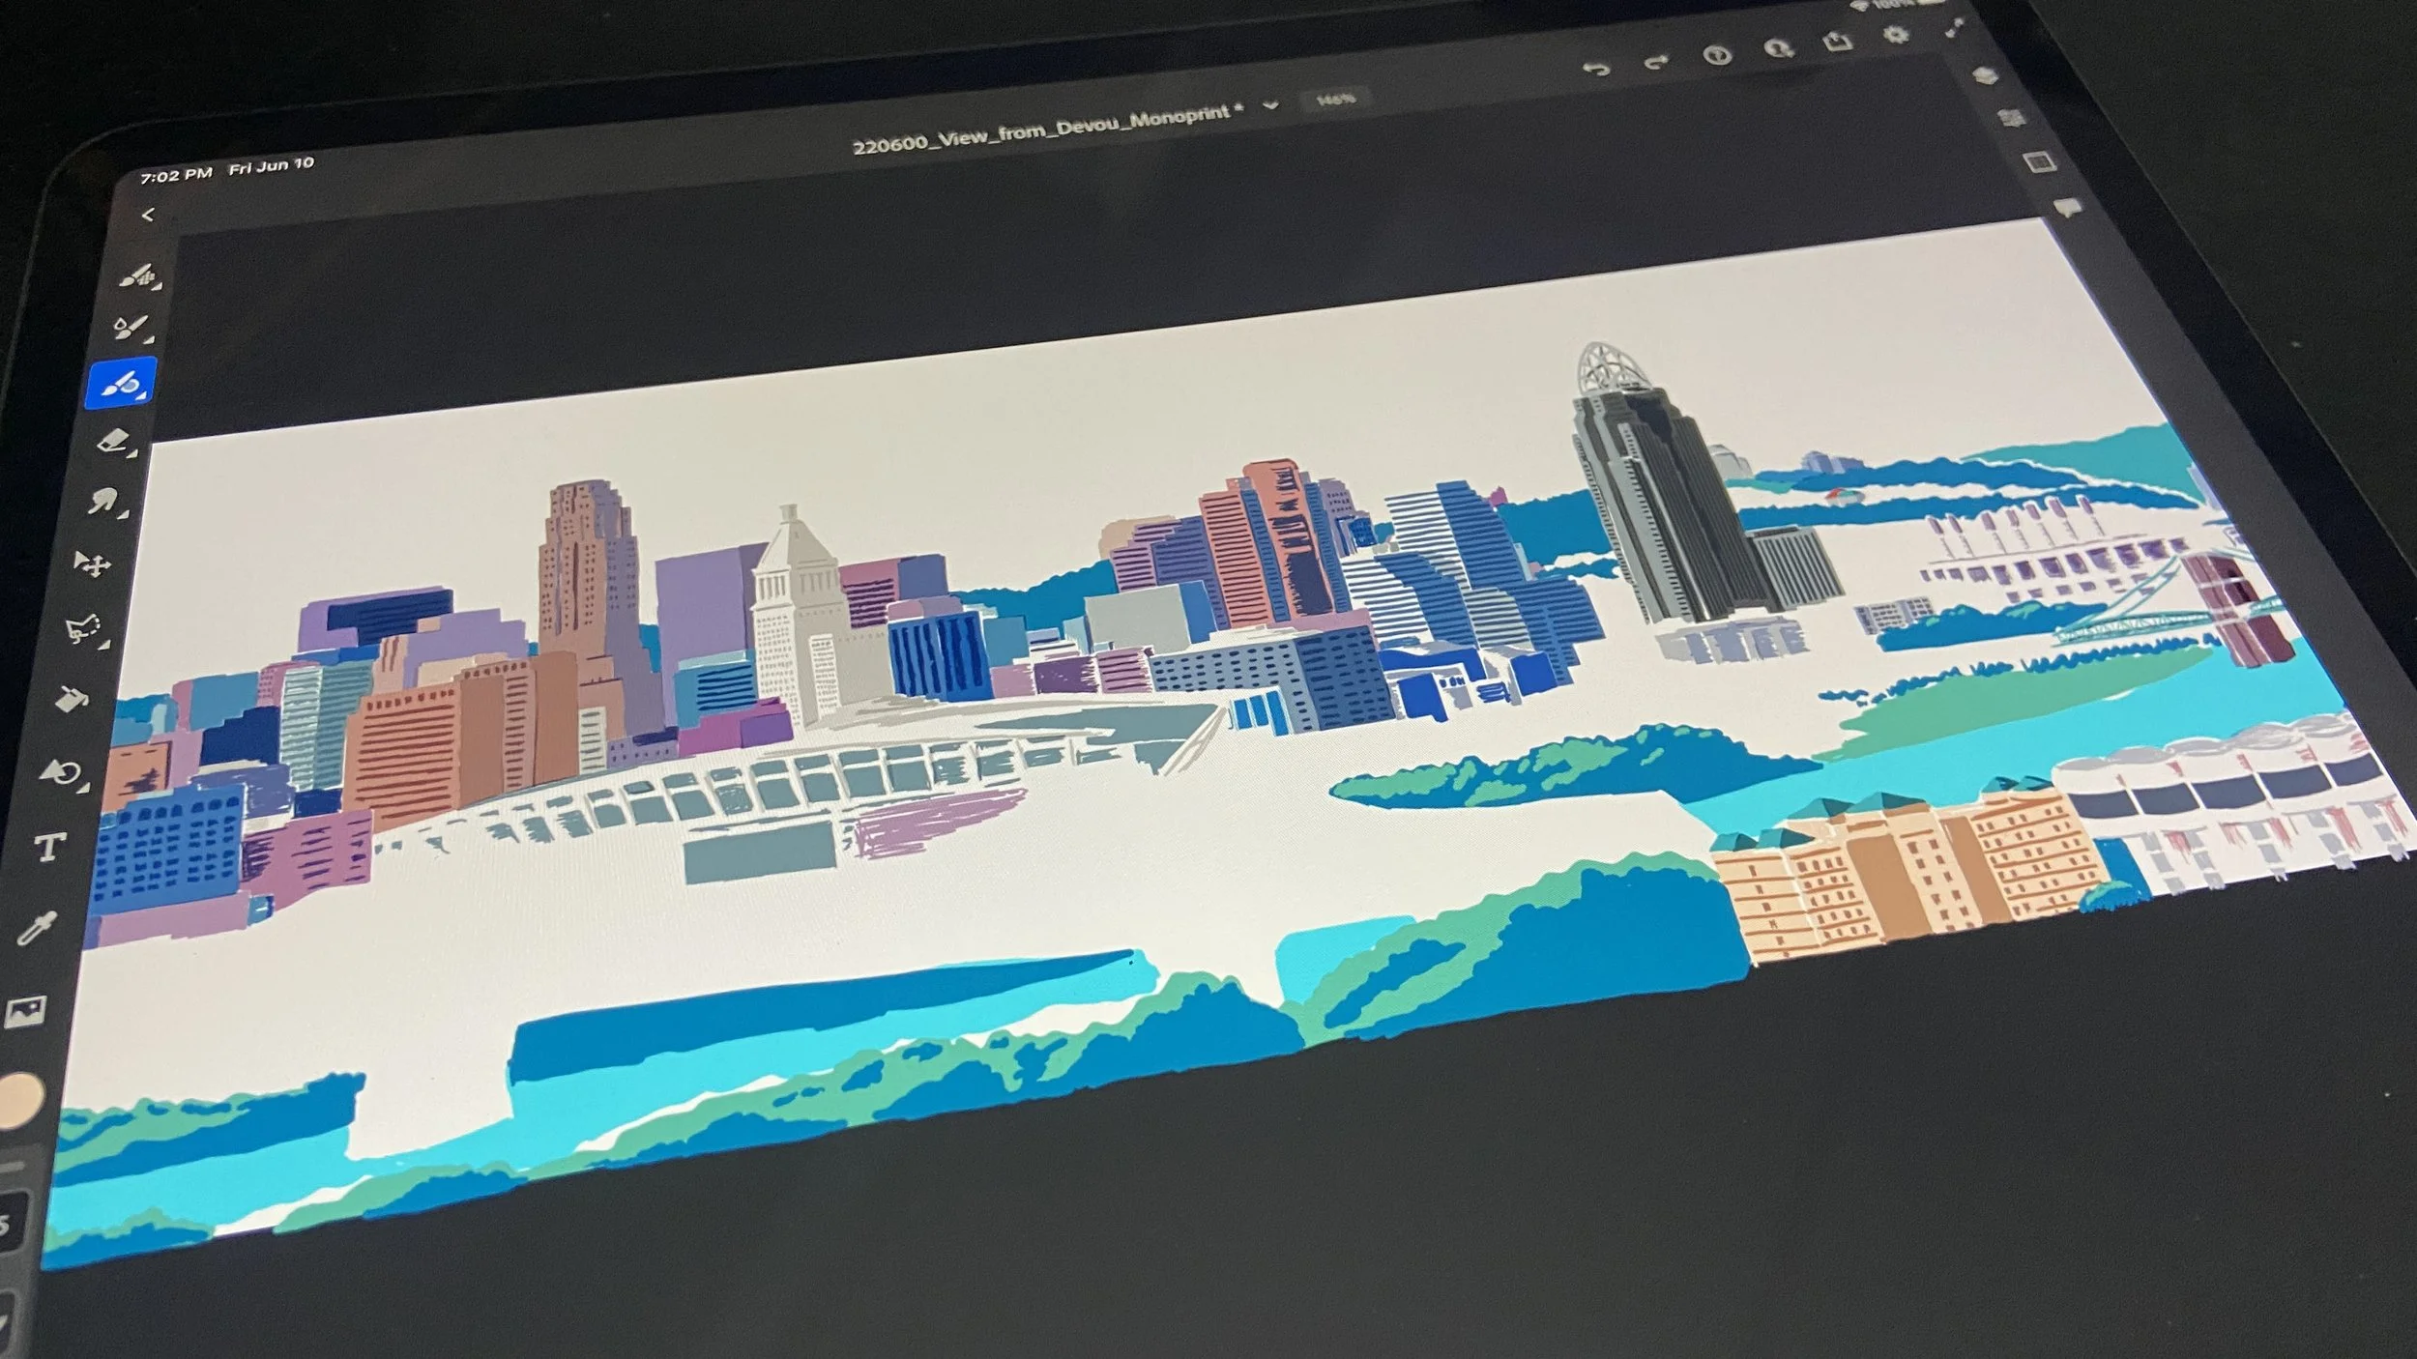Viewport: 2417px width, 1359px height.
Task: Select the Eraser tool
Action: click(x=113, y=442)
